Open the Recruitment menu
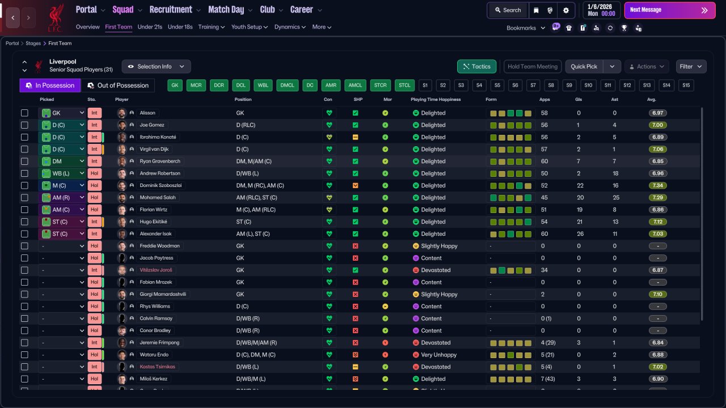 175,10
